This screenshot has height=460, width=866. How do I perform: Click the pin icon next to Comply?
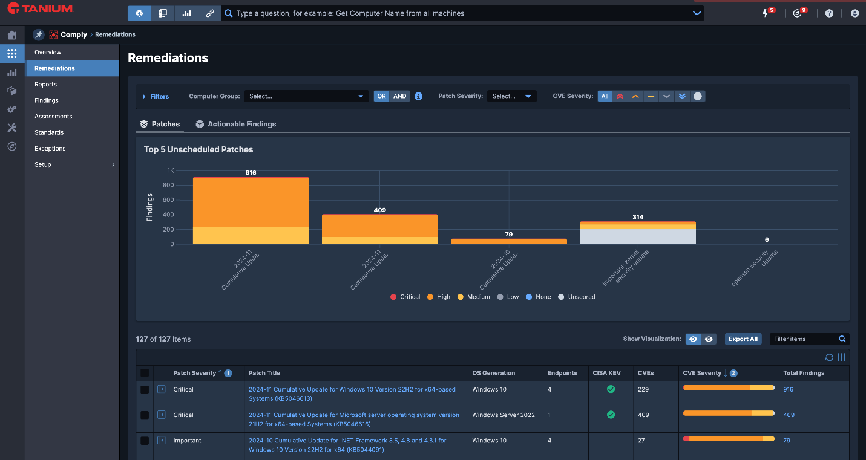tap(39, 34)
